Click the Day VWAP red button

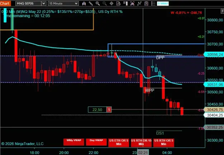(x=96, y=142)
